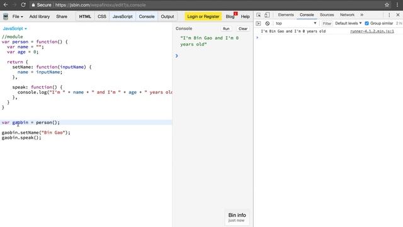Click Share menu item
The height and width of the screenshot is (227, 403).
pyautogui.click(x=62, y=16)
